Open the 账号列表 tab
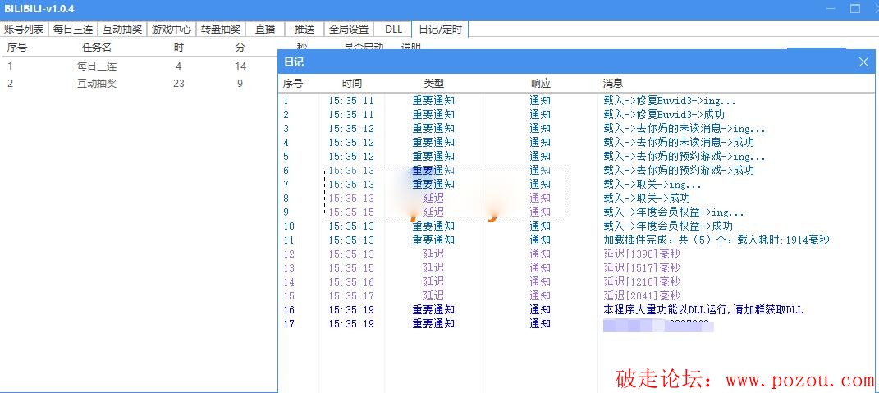Screen dimensions: 879x393 pos(24,30)
